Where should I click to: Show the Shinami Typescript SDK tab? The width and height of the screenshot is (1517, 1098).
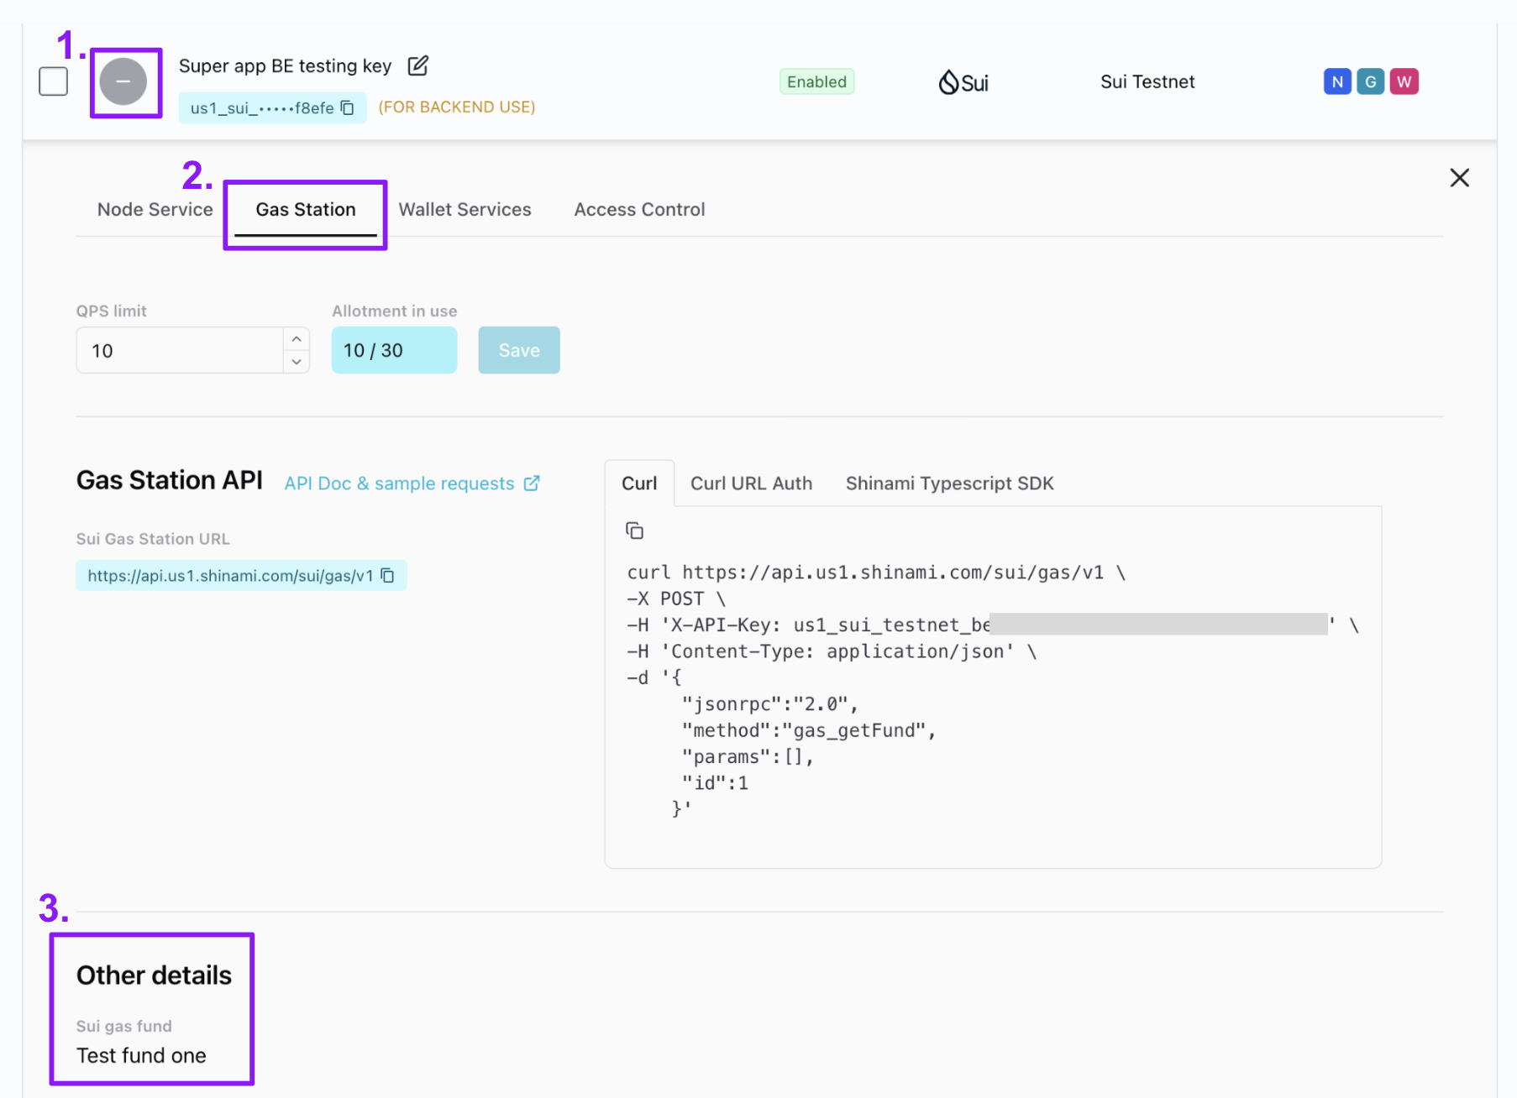(x=949, y=484)
